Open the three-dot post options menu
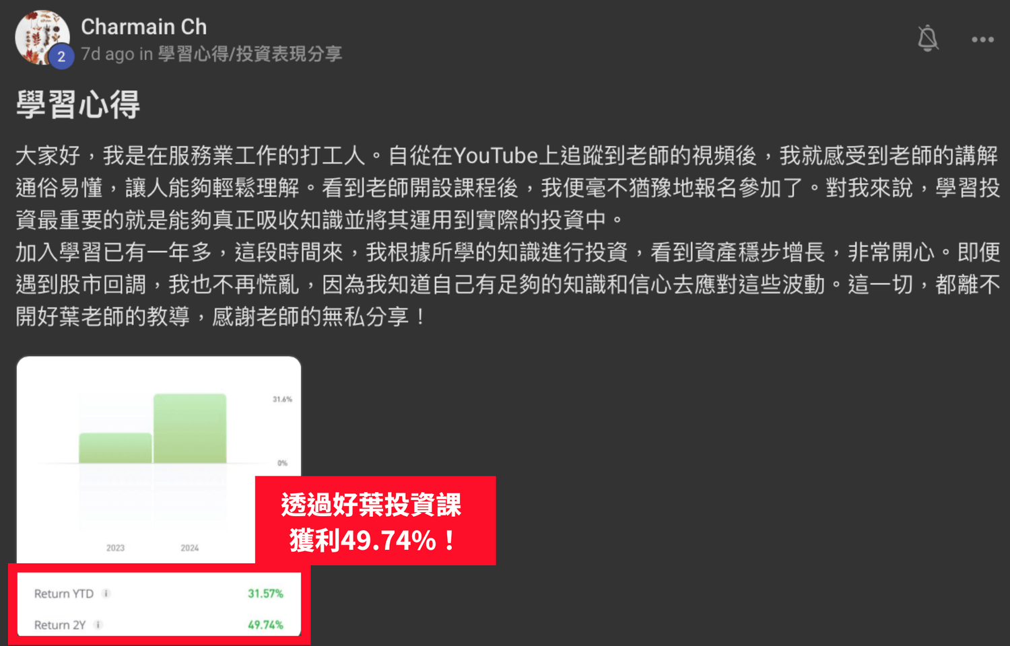The height and width of the screenshot is (646, 1010). [x=982, y=40]
